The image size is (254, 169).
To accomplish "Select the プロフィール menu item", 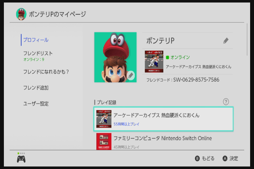I will [36, 40].
